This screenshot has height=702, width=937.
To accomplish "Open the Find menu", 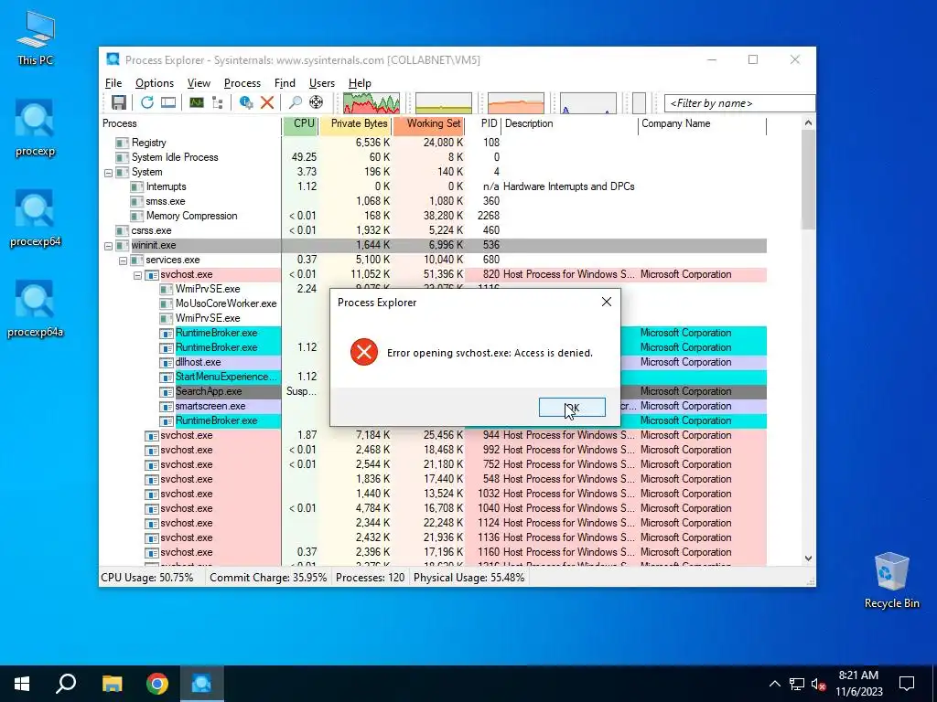I will 285,83.
